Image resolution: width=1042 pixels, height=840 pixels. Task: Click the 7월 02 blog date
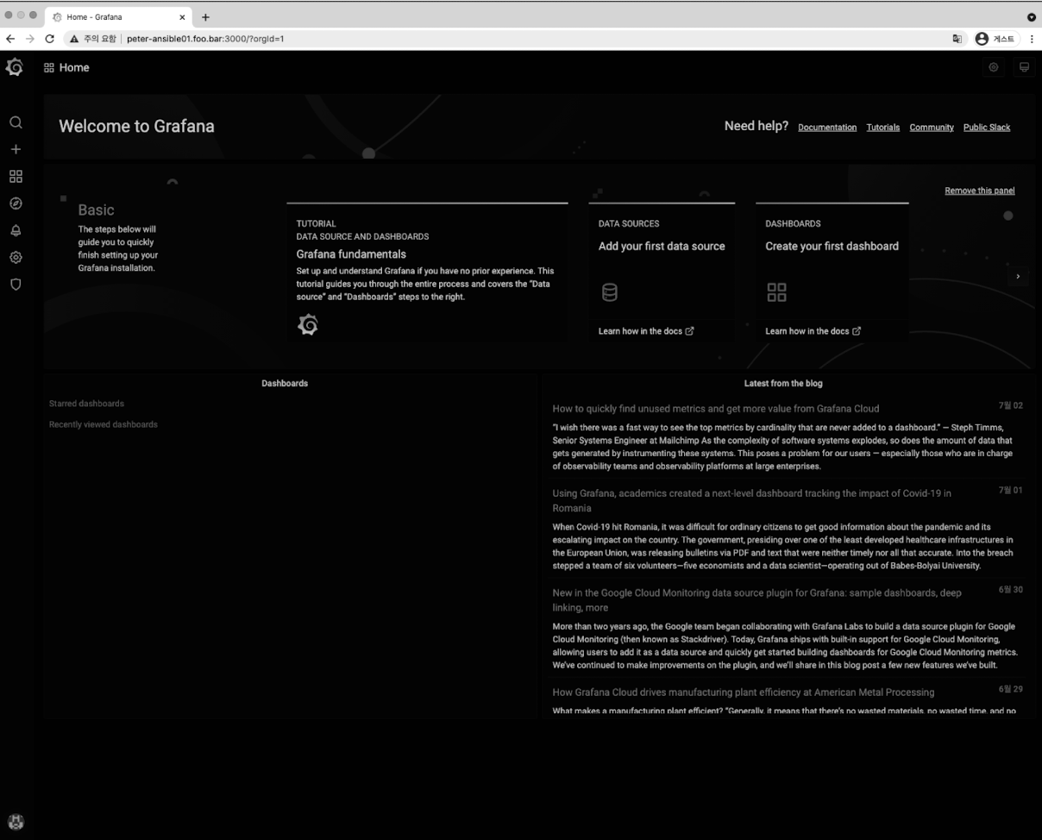1011,405
